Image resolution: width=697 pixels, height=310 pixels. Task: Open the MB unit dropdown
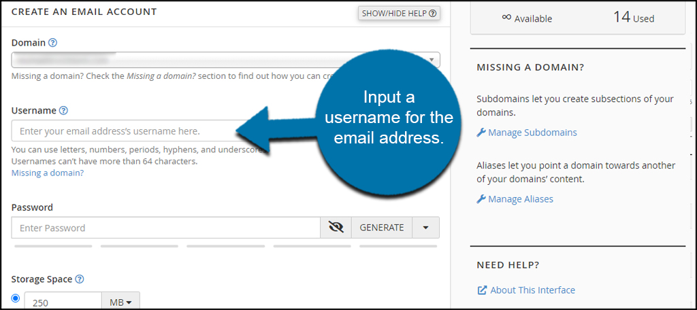(x=121, y=301)
